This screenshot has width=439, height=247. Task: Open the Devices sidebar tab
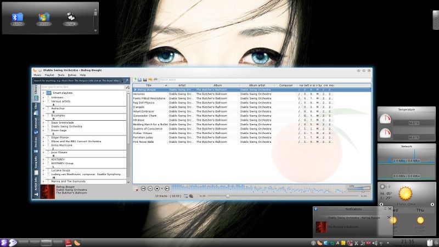pyautogui.click(x=36, y=145)
